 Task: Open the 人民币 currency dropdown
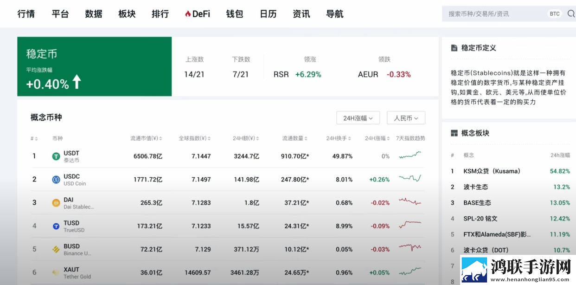pyautogui.click(x=406, y=118)
